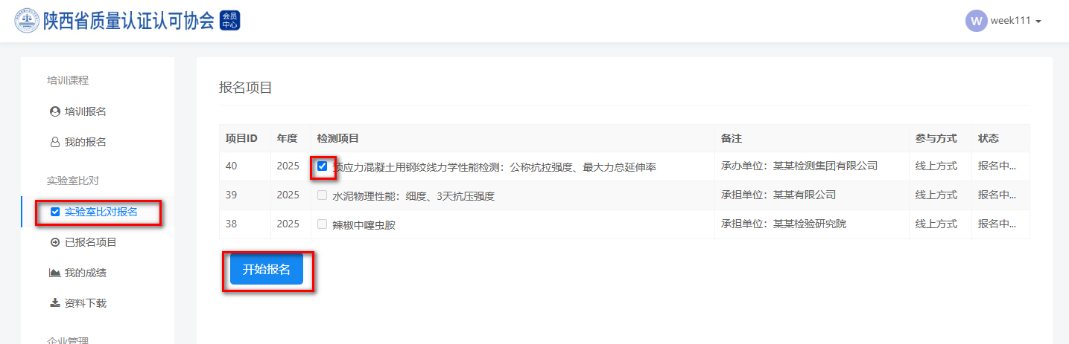Click the 年度 column header
The height and width of the screenshot is (344, 1069).
point(287,138)
